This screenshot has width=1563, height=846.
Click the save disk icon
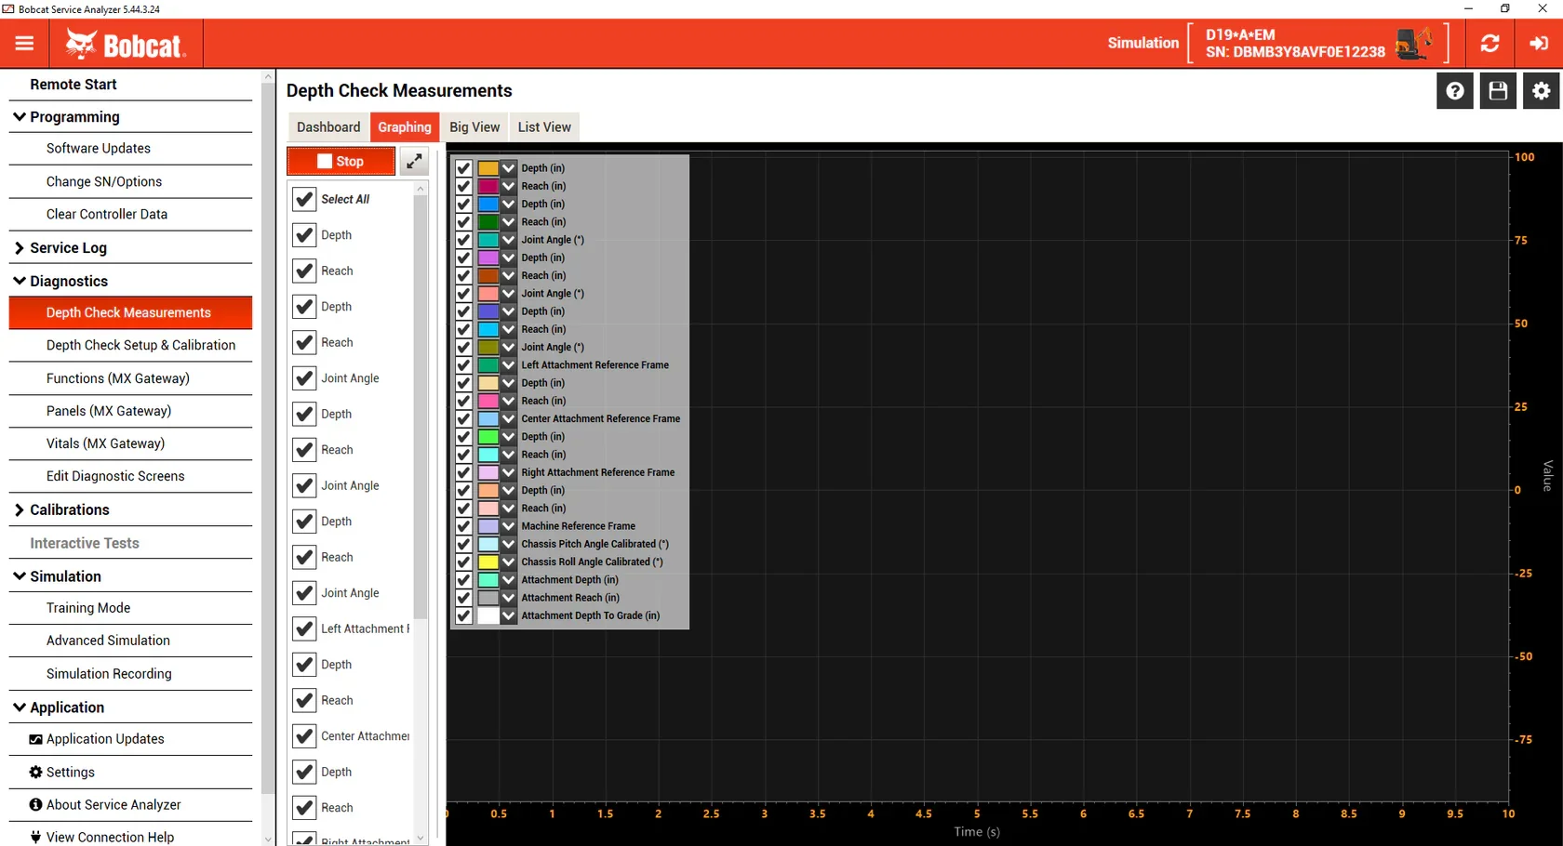pyautogui.click(x=1498, y=91)
